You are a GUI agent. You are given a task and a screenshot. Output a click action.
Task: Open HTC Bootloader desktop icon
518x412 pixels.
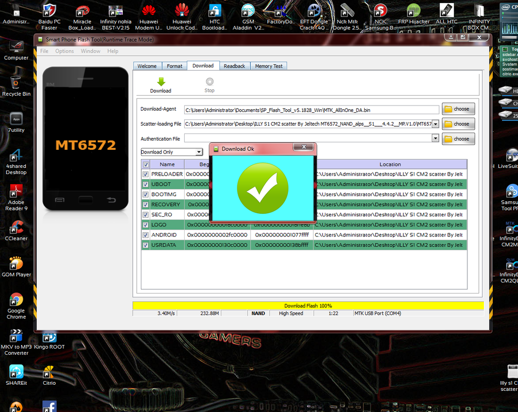215,16
